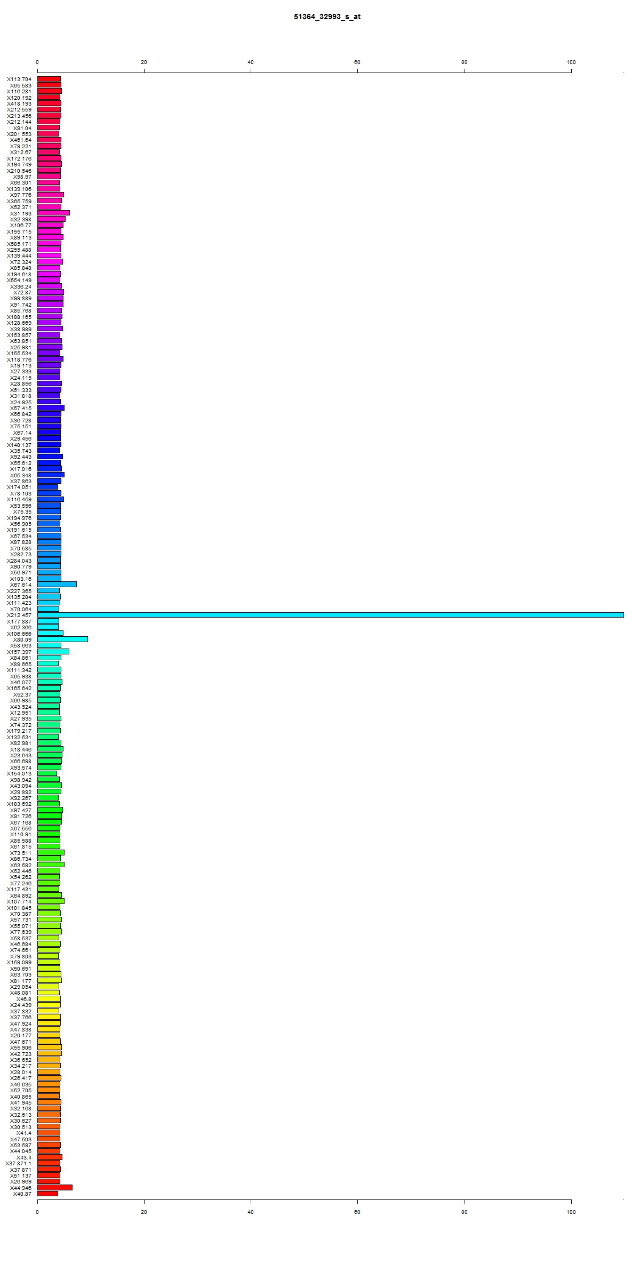Select the X40.87 label

pos(22,1194)
